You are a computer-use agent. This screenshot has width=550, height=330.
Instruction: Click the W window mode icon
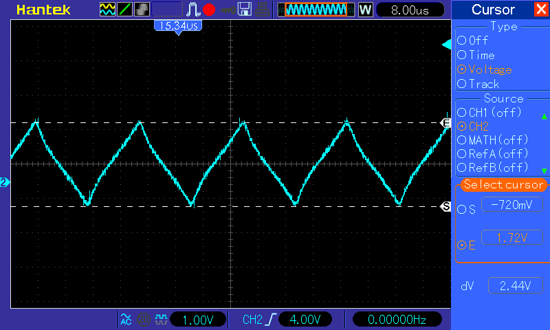pos(365,10)
